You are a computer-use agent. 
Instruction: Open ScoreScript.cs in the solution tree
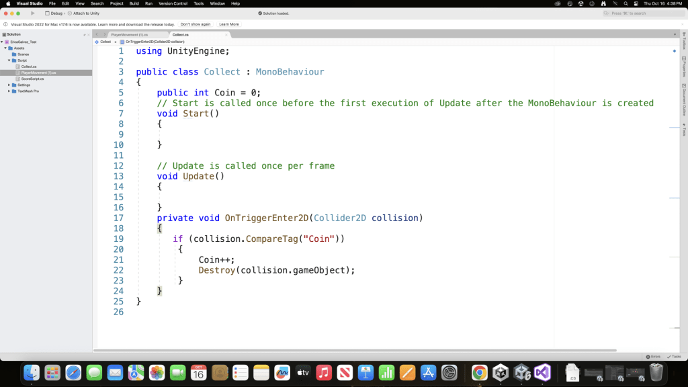pos(32,79)
